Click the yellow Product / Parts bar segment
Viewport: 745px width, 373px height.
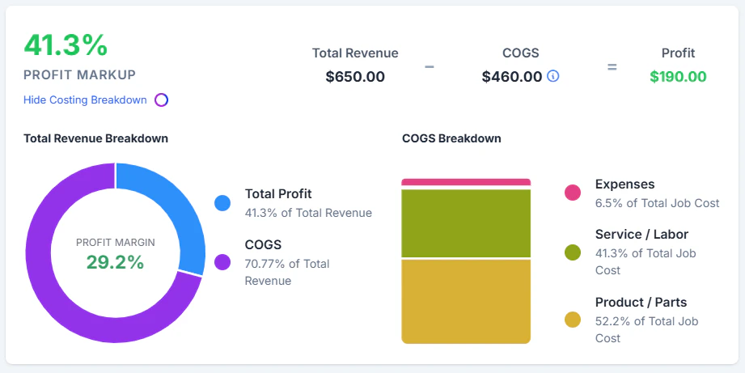point(466,301)
